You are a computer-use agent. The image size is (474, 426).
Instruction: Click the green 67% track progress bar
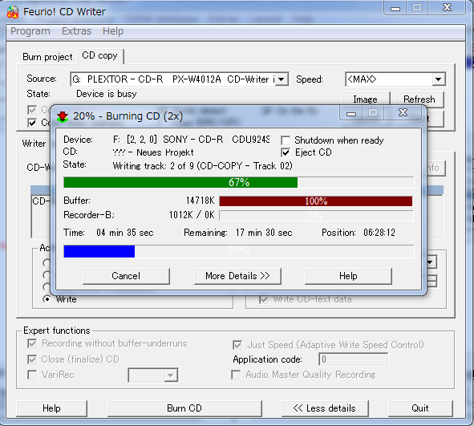(239, 183)
